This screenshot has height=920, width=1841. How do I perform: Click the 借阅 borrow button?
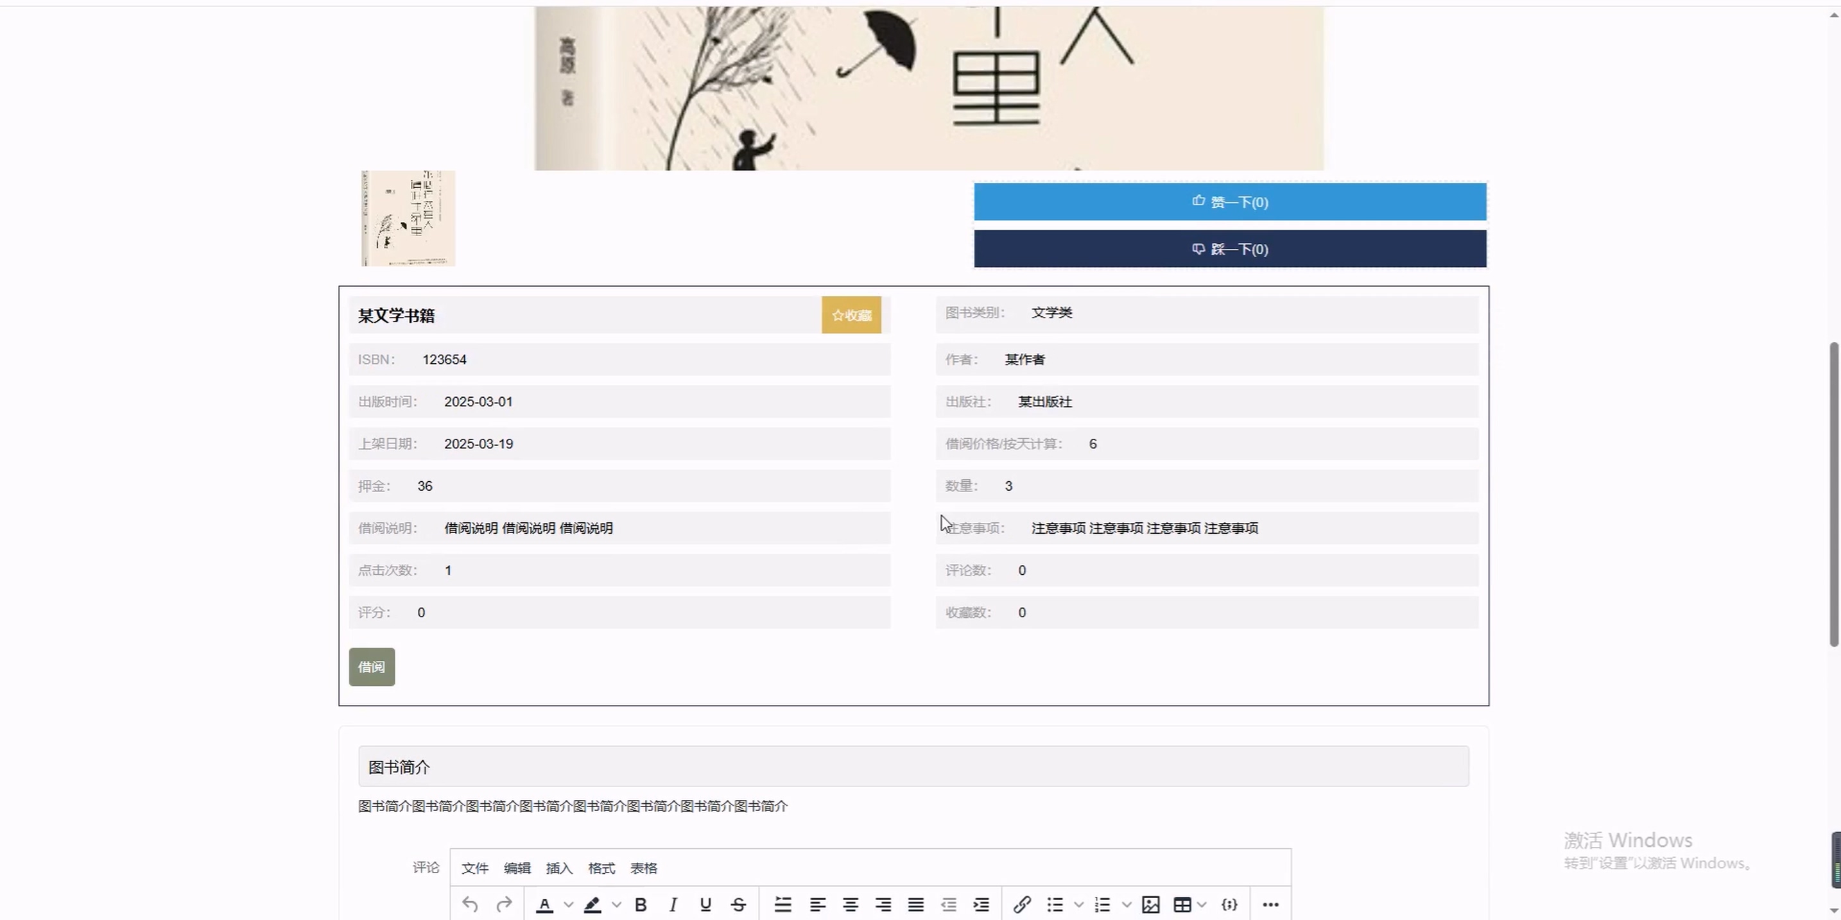tap(372, 667)
